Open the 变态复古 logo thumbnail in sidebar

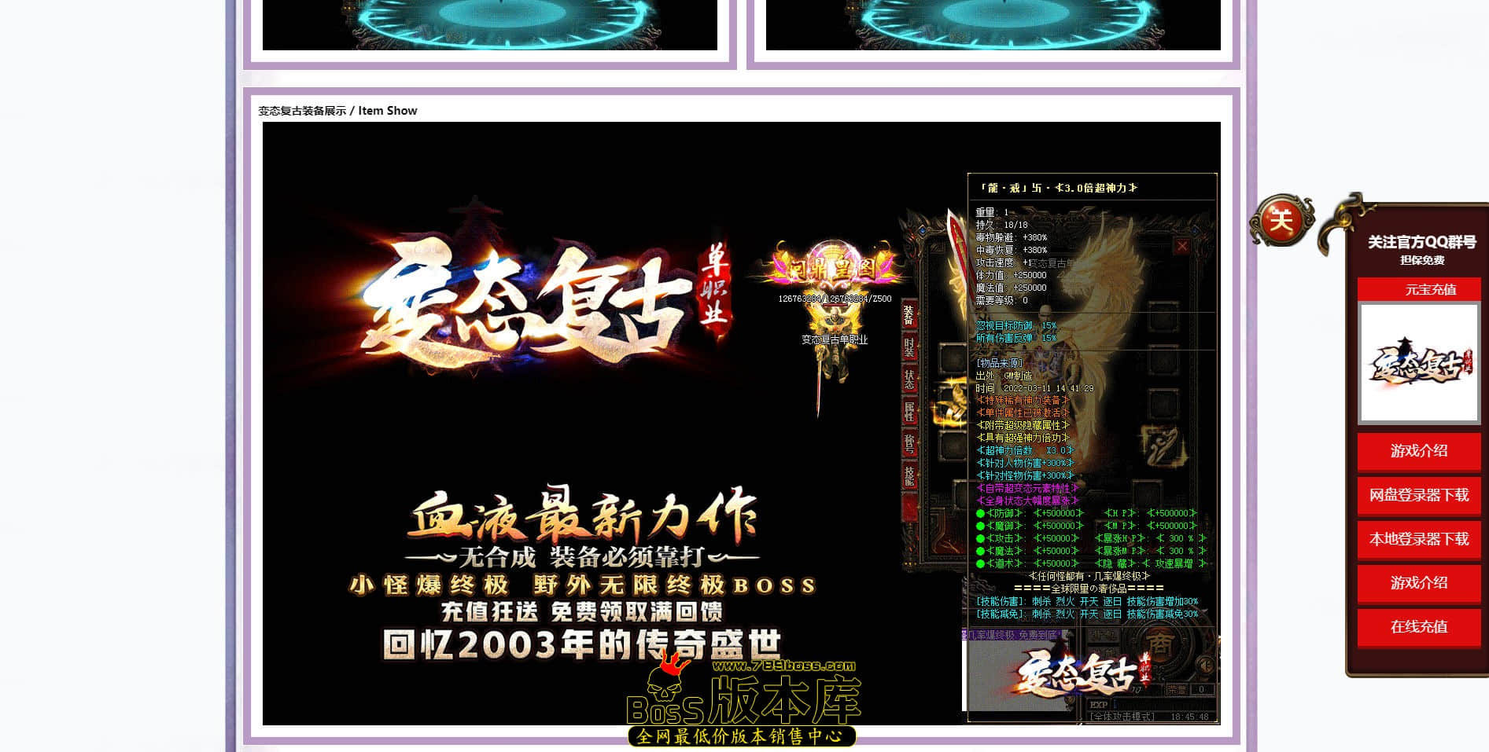pos(1419,363)
